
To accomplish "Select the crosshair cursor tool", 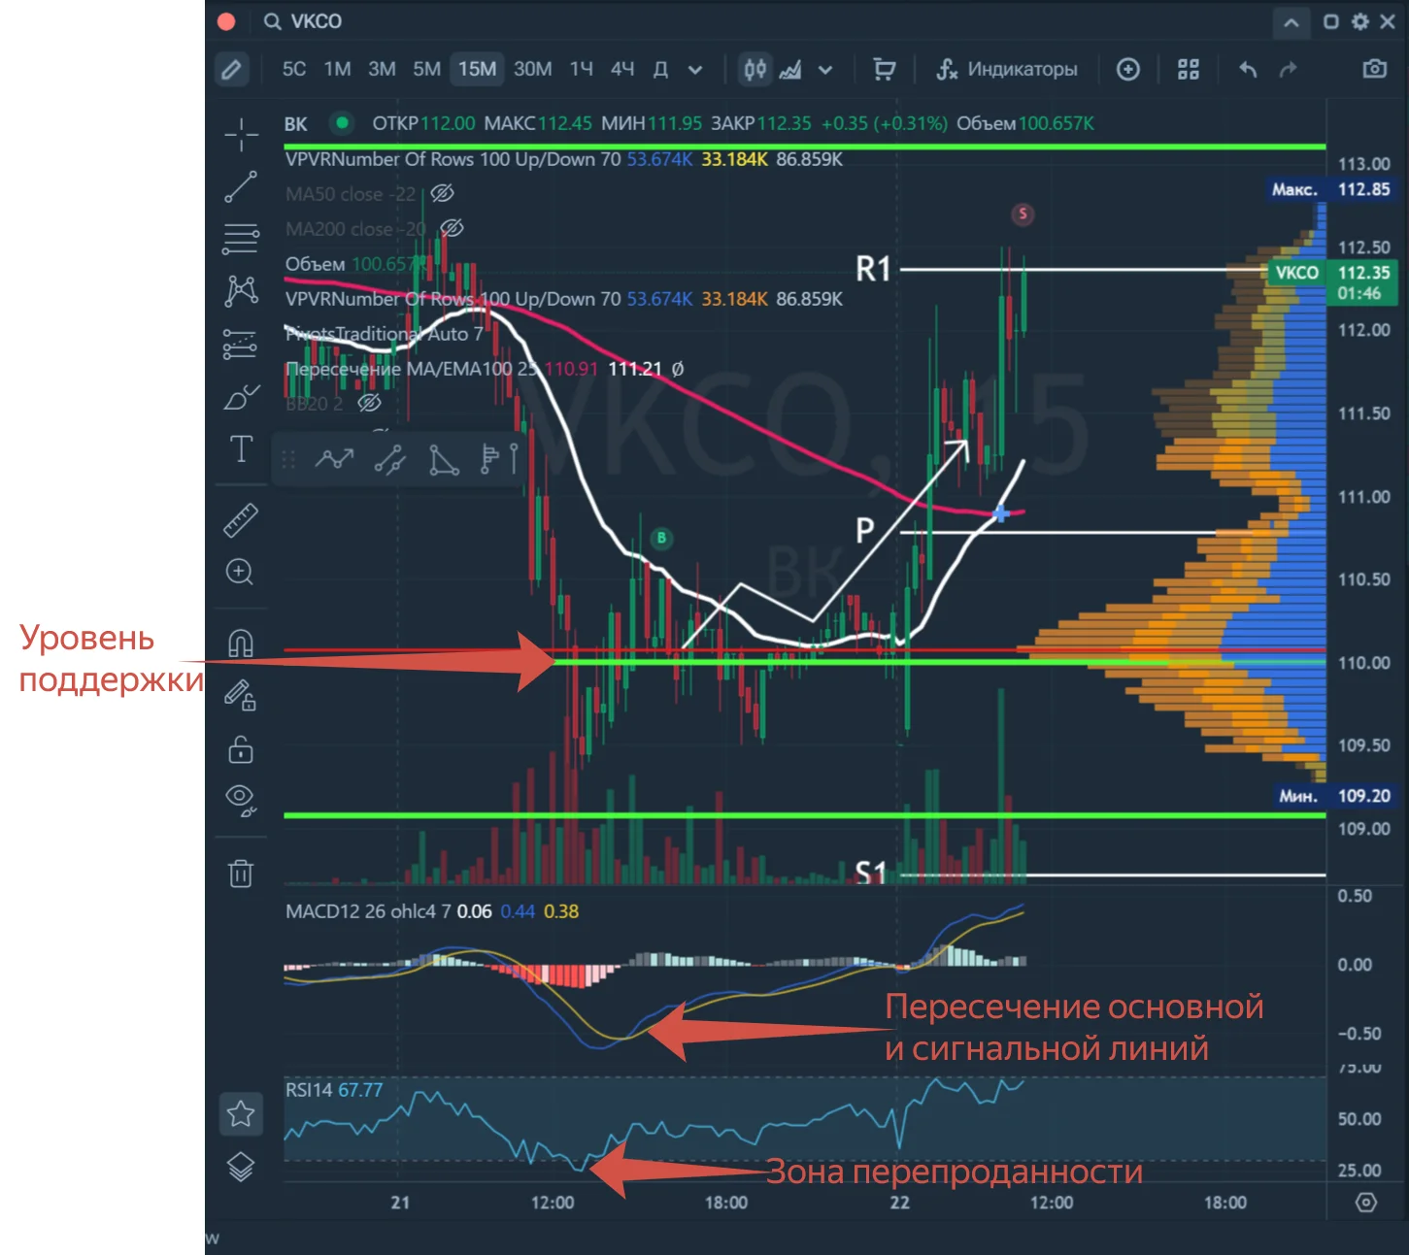I will 241,134.
